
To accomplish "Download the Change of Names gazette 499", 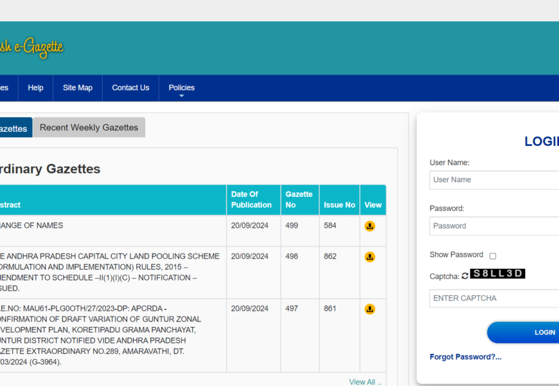I will pos(369,226).
